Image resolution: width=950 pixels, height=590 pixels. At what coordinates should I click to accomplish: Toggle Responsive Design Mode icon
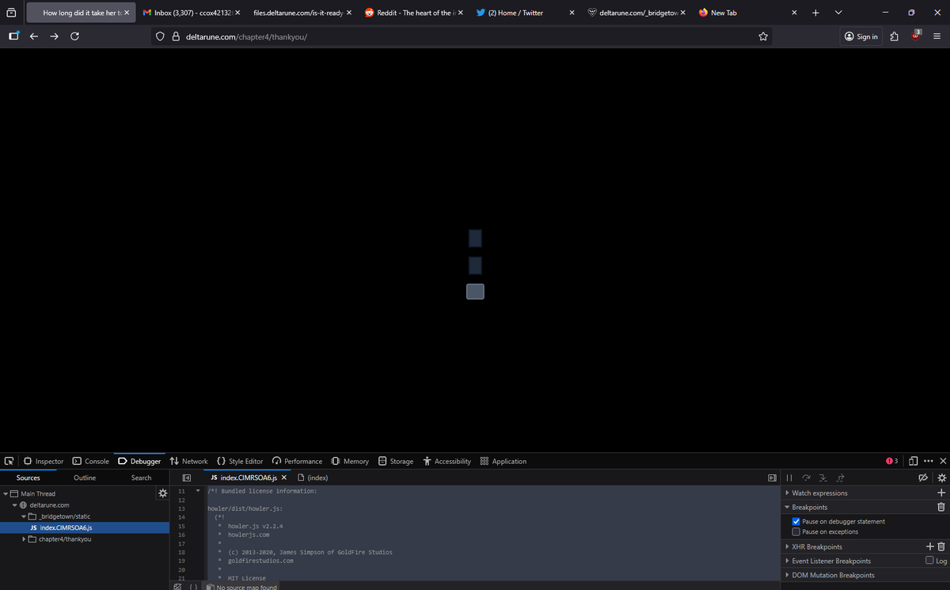pyautogui.click(x=913, y=461)
